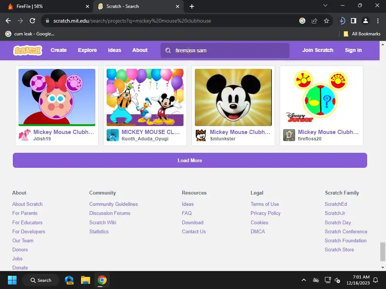This screenshot has width=386, height=289.
Task: Click the search magnifier icon in Scratch header
Action: pyautogui.click(x=168, y=50)
